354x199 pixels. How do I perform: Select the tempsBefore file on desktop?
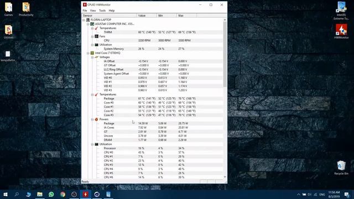pos(8,56)
